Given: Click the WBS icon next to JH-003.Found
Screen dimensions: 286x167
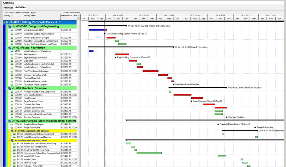Looking at the screenshot, I should pos(10,48).
